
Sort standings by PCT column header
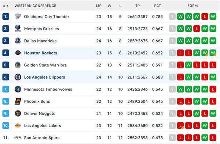pos(157,6)
